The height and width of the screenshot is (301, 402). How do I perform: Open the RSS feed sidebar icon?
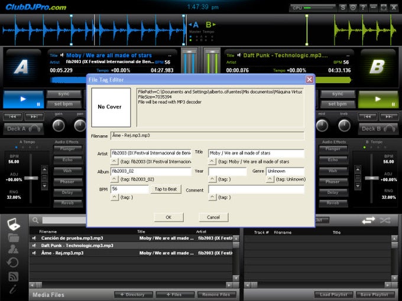tap(14, 276)
